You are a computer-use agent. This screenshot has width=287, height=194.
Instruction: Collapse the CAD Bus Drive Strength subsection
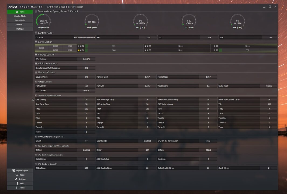(36, 164)
